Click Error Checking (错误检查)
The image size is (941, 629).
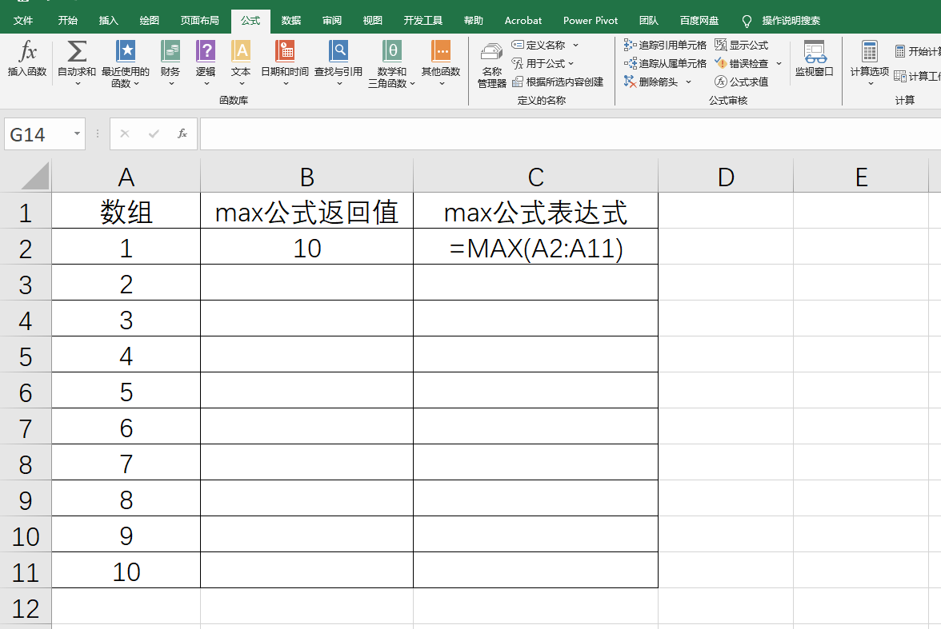pos(741,63)
